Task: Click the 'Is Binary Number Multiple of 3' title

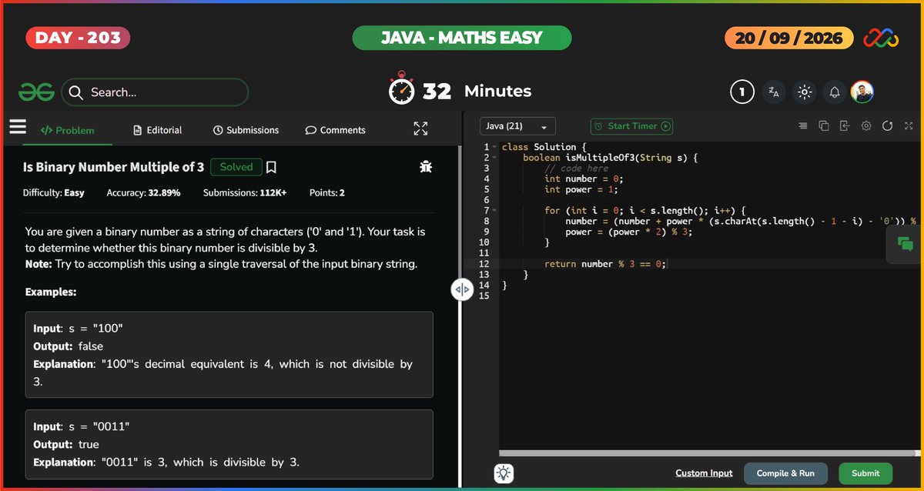Action: click(113, 167)
